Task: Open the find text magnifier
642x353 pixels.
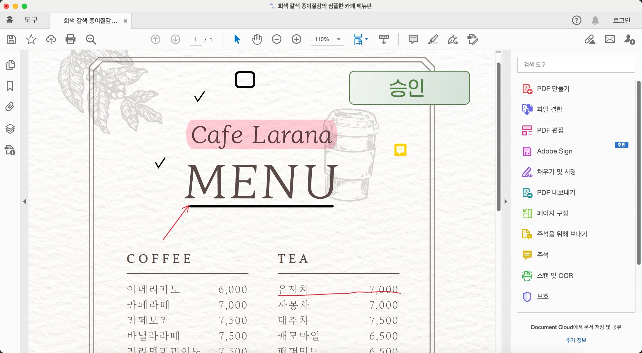Action: [x=91, y=39]
